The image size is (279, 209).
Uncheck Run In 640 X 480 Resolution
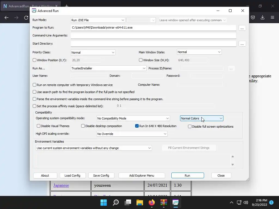137,126
